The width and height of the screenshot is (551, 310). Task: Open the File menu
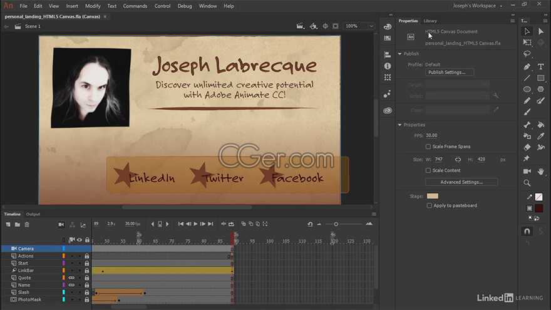(24, 6)
